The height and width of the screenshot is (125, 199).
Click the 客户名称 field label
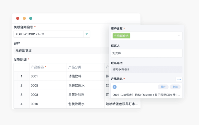tap(117, 28)
